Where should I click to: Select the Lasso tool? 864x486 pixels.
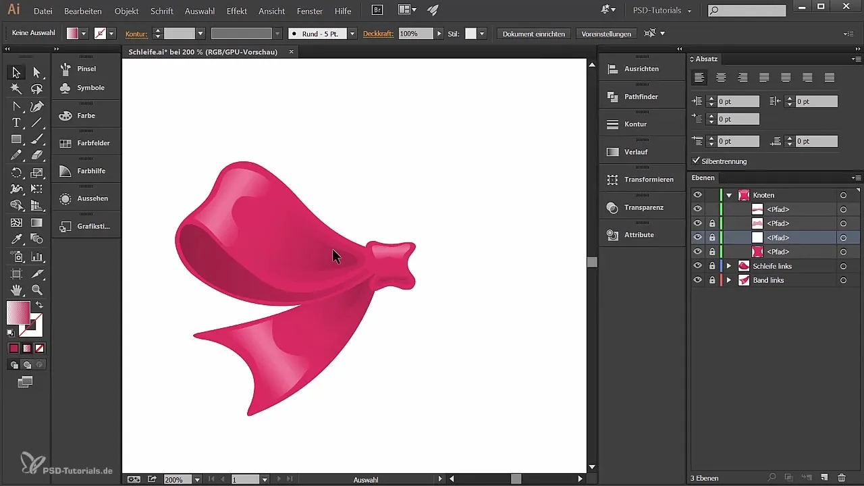pos(37,89)
